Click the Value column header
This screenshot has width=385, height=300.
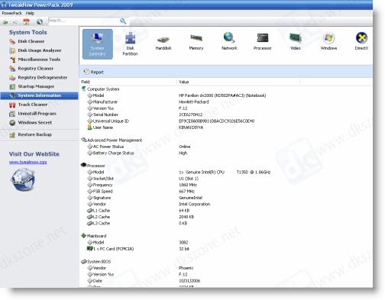pyautogui.click(x=238, y=82)
